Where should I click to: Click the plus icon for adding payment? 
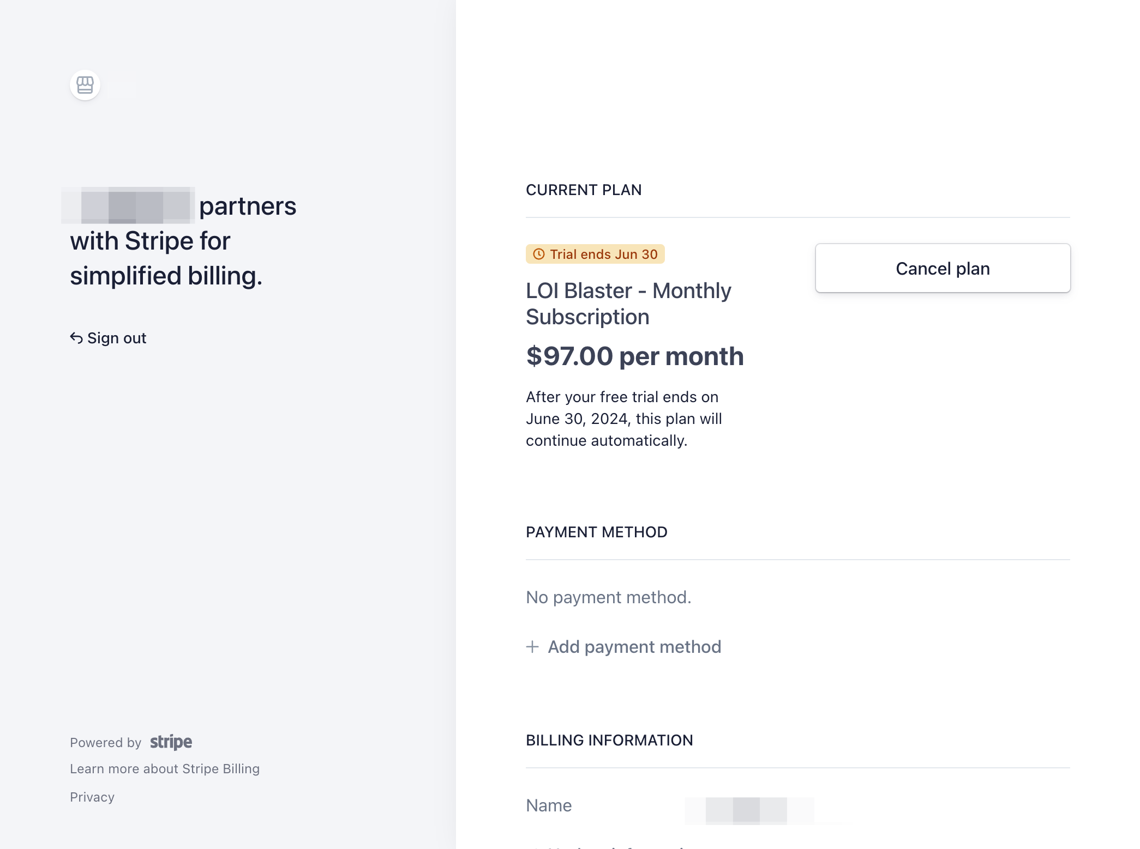pyautogui.click(x=532, y=647)
